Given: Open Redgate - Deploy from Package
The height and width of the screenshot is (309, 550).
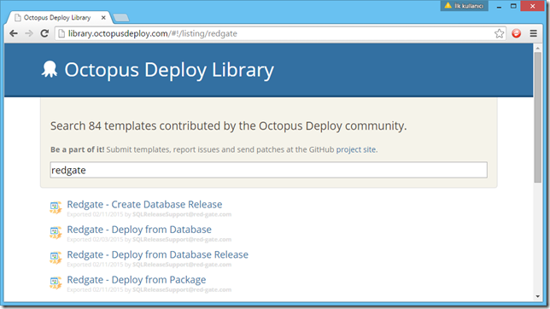Looking at the screenshot, I should pos(137,280).
